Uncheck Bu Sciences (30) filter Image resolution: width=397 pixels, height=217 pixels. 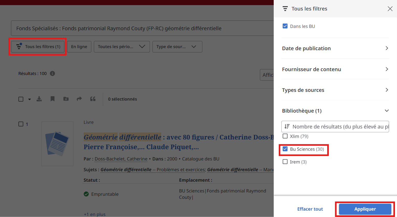tap(285, 149)
